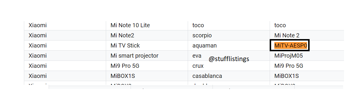
Task: Click the MiBOX1S cell in second column
Action: (x=147, y=76)
